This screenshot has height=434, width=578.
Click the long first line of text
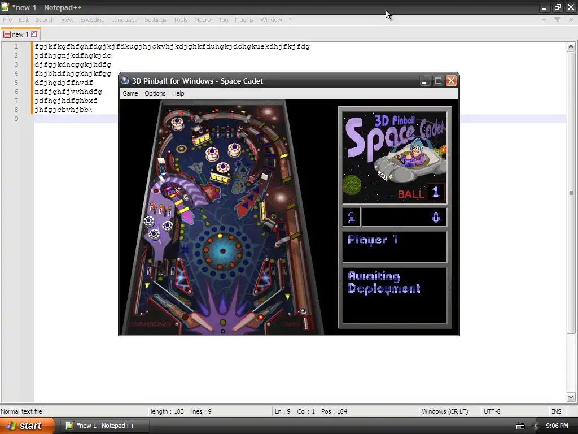click(x=172, y=46)
